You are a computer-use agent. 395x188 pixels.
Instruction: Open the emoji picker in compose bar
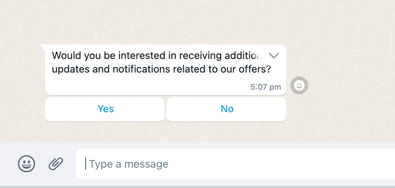click(27, 164)
